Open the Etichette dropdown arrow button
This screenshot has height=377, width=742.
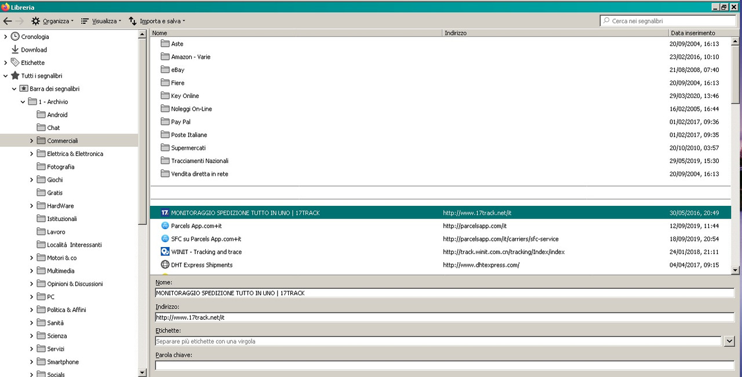pos(729,341)
